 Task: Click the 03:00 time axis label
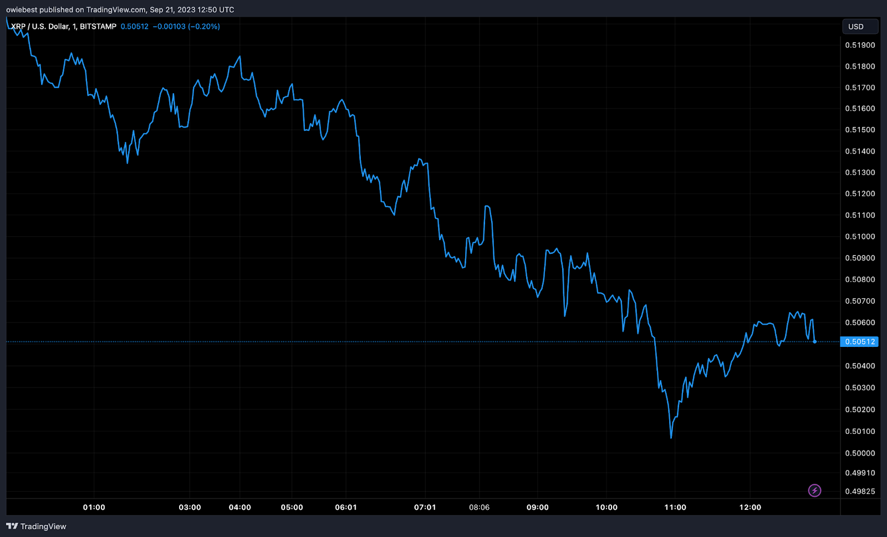click(190, 507)
